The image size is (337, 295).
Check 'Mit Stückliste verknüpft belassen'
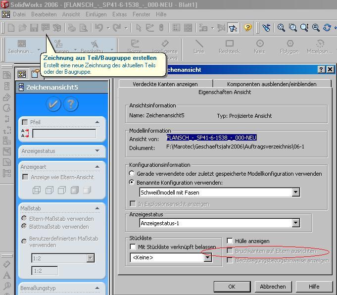133,246
